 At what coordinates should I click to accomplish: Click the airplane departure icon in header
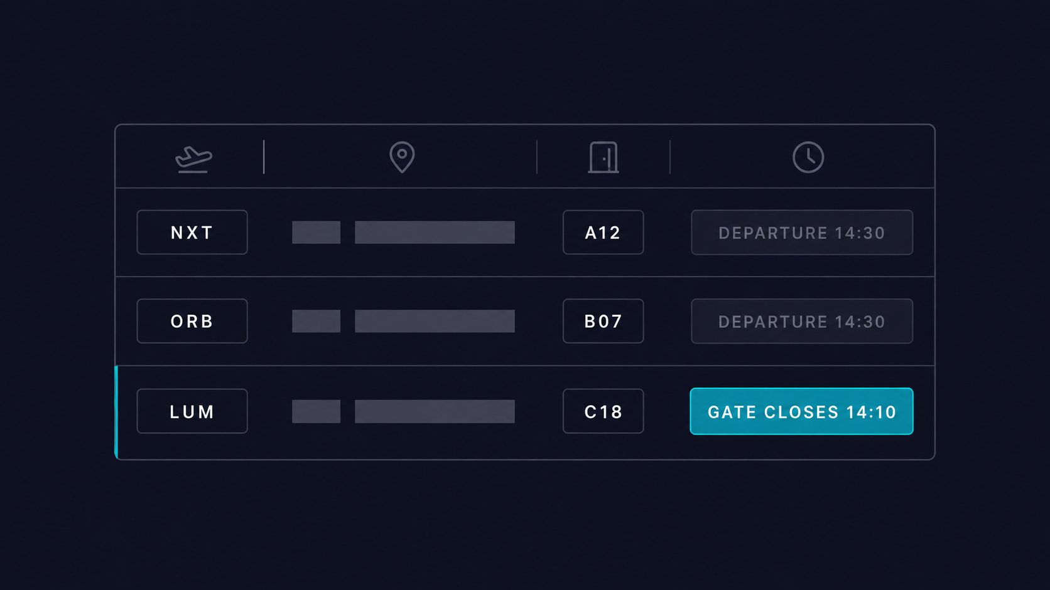pyautogui.click(x=193, y=159)
